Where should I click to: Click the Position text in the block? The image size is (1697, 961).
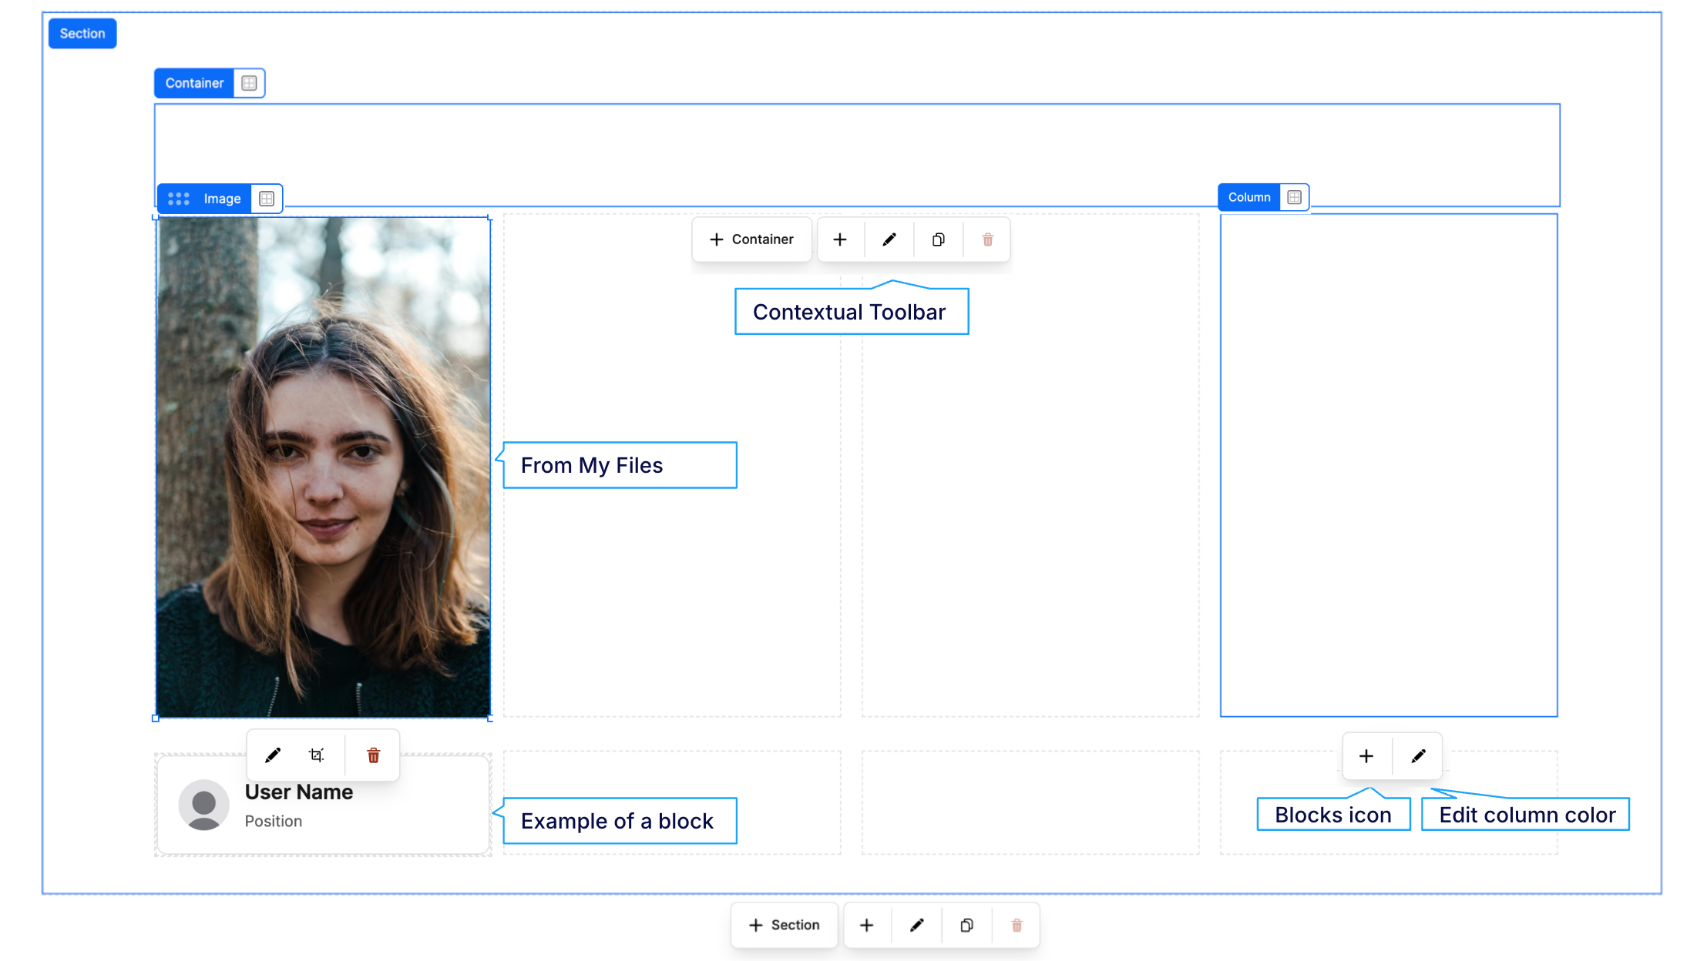[274, 822]
